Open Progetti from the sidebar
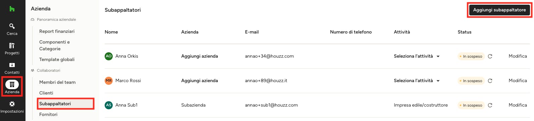Image resolution: width=534 pixels, height=121 pixels. 12,49
